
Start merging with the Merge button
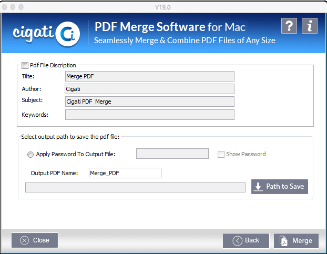(x=296, y=241)
